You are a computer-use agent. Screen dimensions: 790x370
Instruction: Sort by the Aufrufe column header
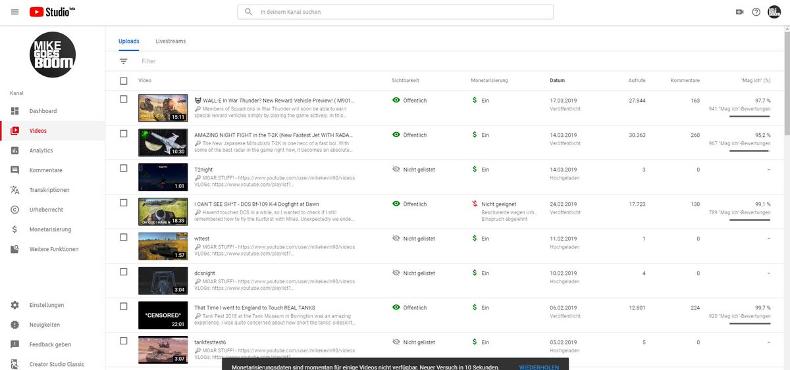pos(637,81)
